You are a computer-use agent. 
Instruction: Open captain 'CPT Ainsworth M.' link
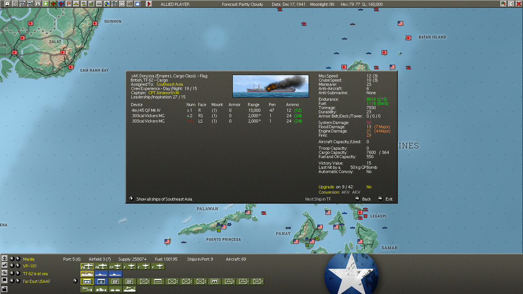pos(163,93)
